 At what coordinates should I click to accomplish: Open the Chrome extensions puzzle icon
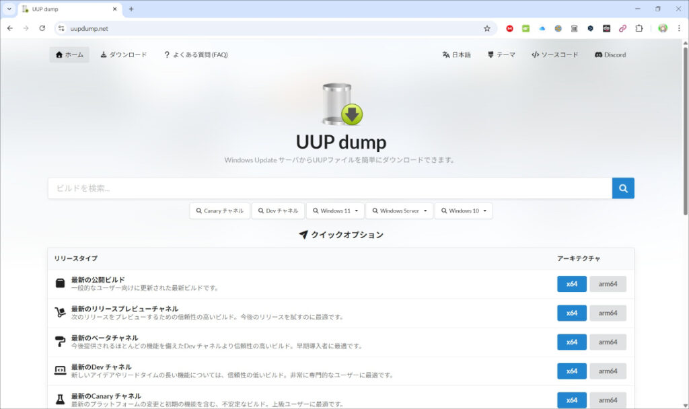click(639, 28)
